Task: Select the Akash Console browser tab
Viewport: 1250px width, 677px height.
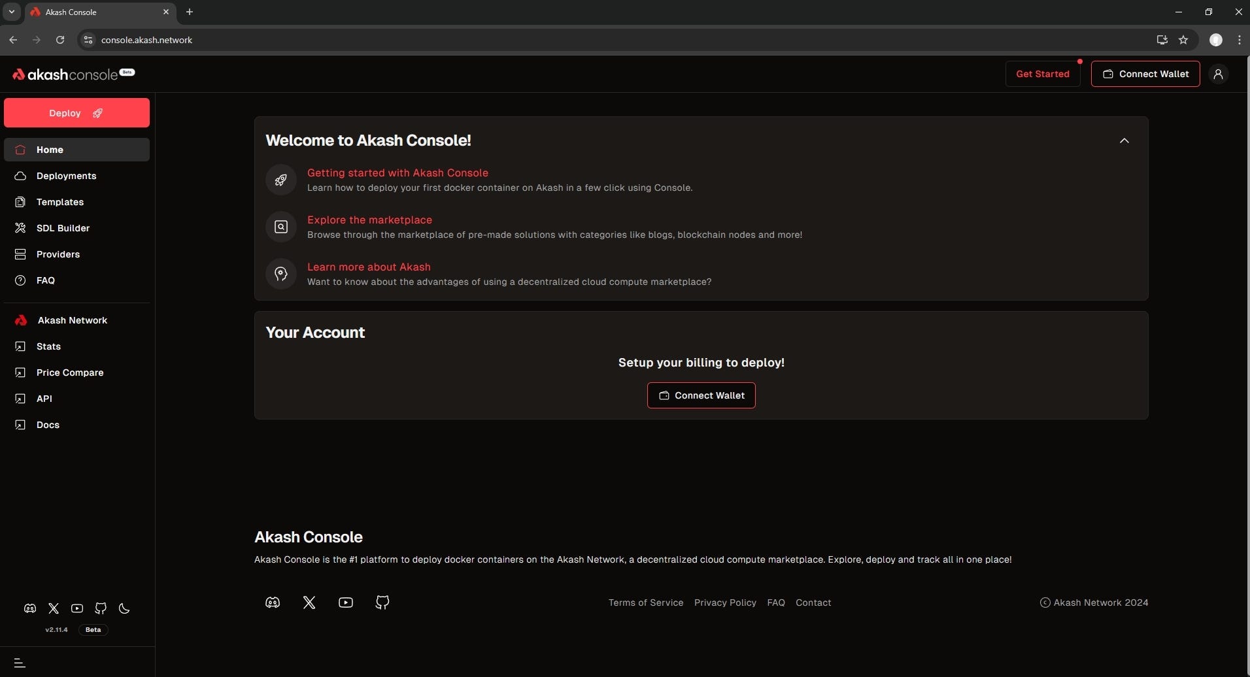Action: 101,12
